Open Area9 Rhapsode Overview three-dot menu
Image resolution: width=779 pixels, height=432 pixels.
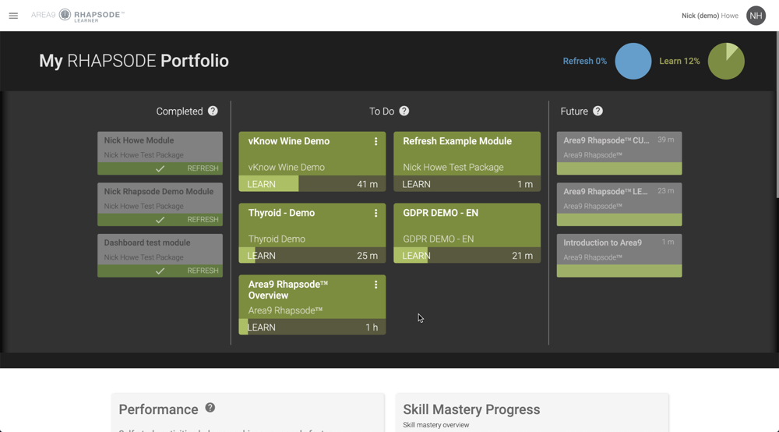click(375, 285)
